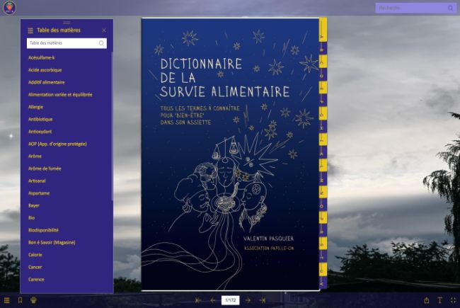The height and width of the screenshot is (308, 460).
Task: Click the Table des matières search field
Action: pyautogui.click(x=62, y=43)
